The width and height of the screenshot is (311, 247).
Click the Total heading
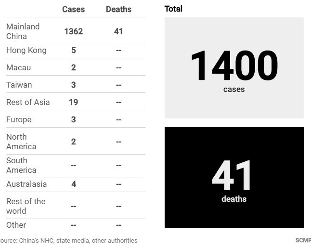pyautogui.click(x=173, y=9)
